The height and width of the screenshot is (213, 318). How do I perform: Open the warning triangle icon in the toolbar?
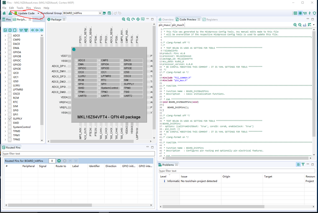10,13
